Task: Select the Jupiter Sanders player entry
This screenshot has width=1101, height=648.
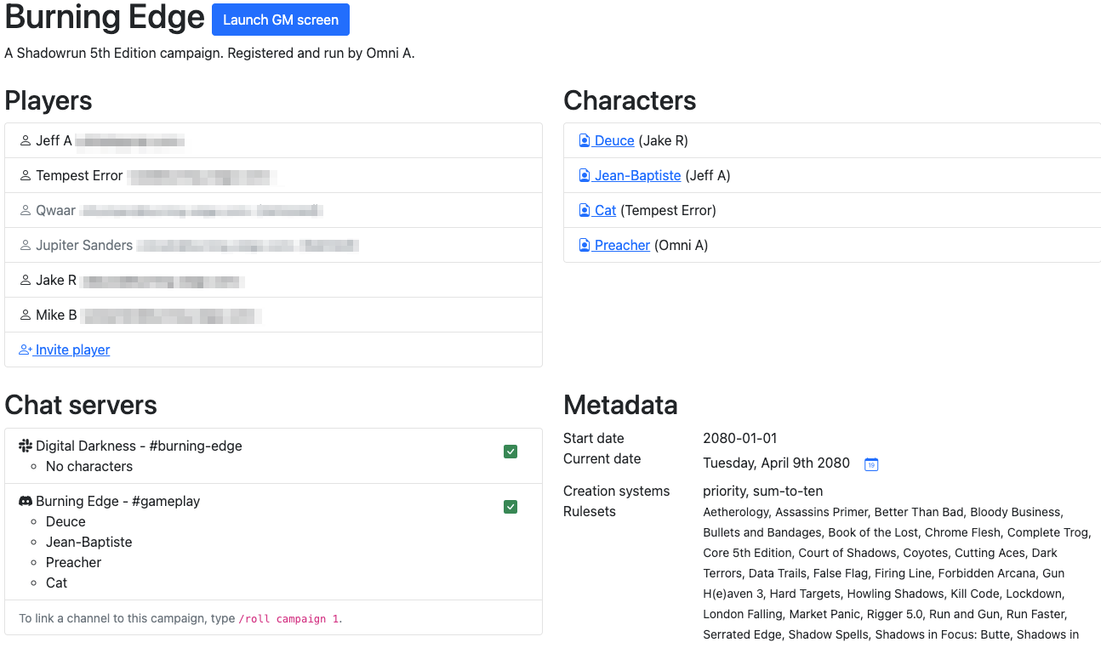Action: 84,246
